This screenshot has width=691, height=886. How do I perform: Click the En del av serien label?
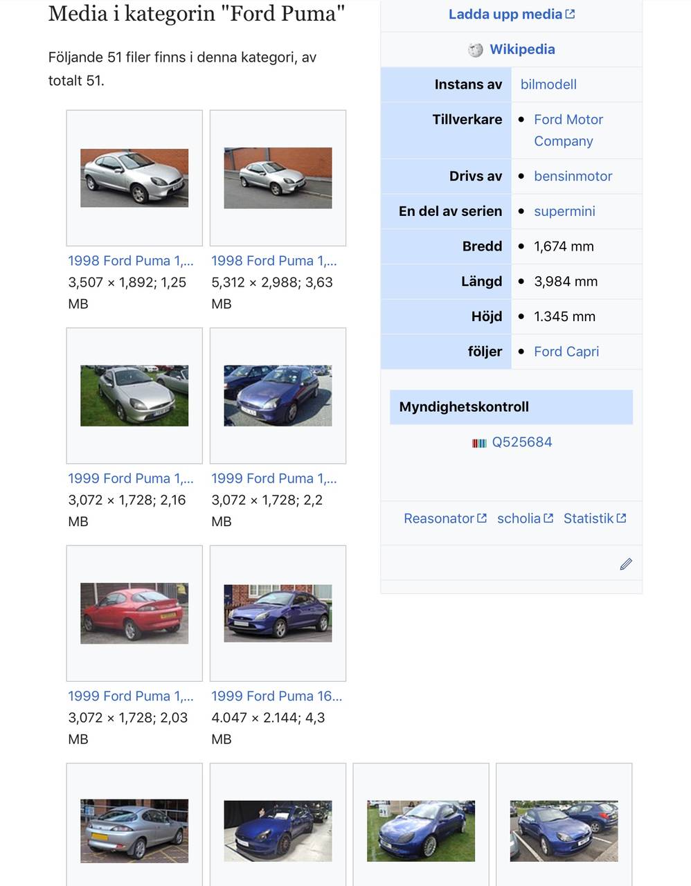(x=450, y=211)
